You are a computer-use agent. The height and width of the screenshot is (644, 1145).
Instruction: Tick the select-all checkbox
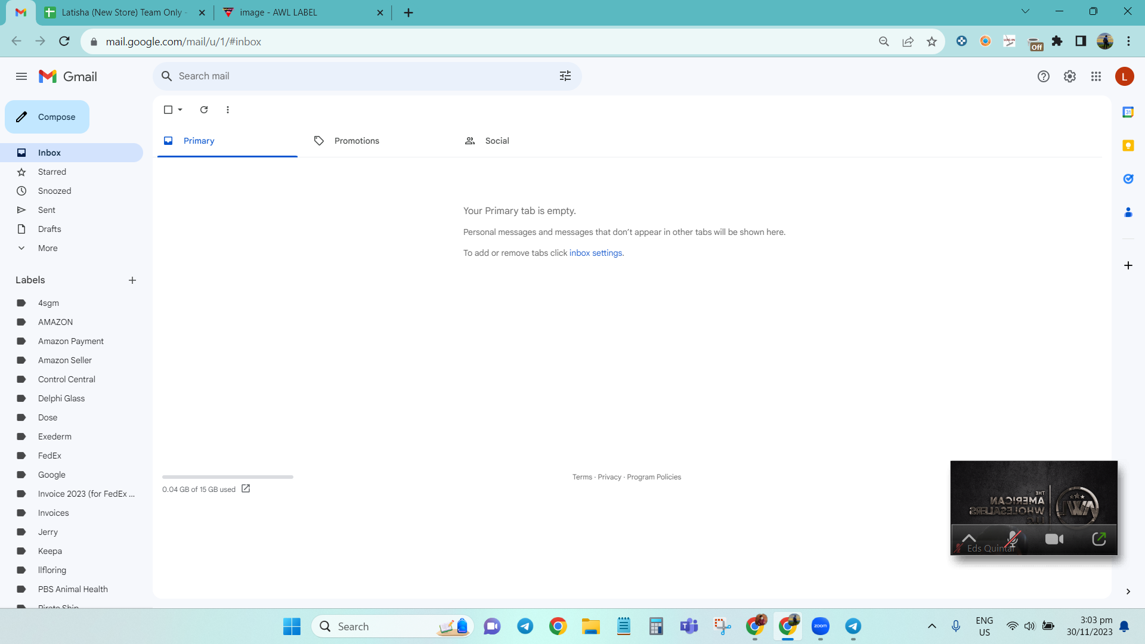tap(168, 110)
